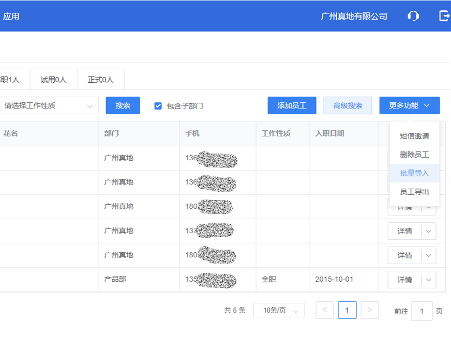View 详情 for the 全职 employee row
This screenshot has width=451, height=338.
tap(404, 280)
